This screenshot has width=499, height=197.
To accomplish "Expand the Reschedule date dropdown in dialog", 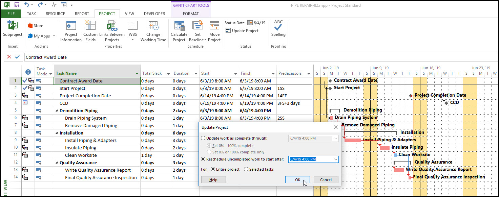I will coord(335,159).
